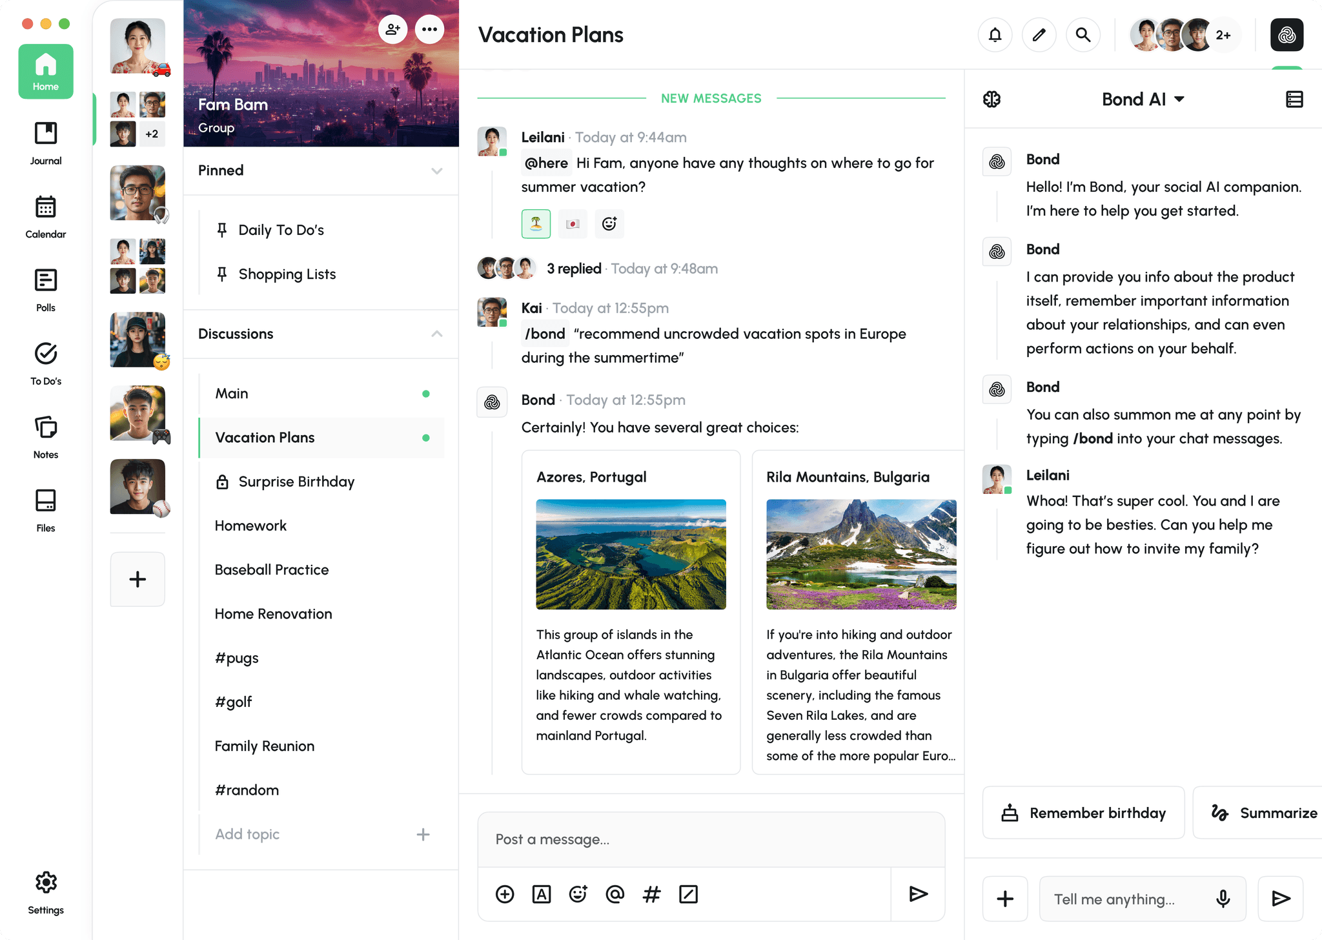Open text formatting options icon
The width and height of the screenshot is (1322, 940).
point(542,894)
